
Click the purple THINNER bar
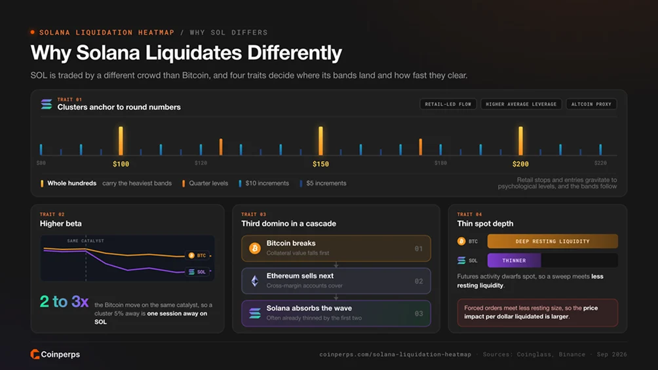pyautogui.click(x=514, y=261)
